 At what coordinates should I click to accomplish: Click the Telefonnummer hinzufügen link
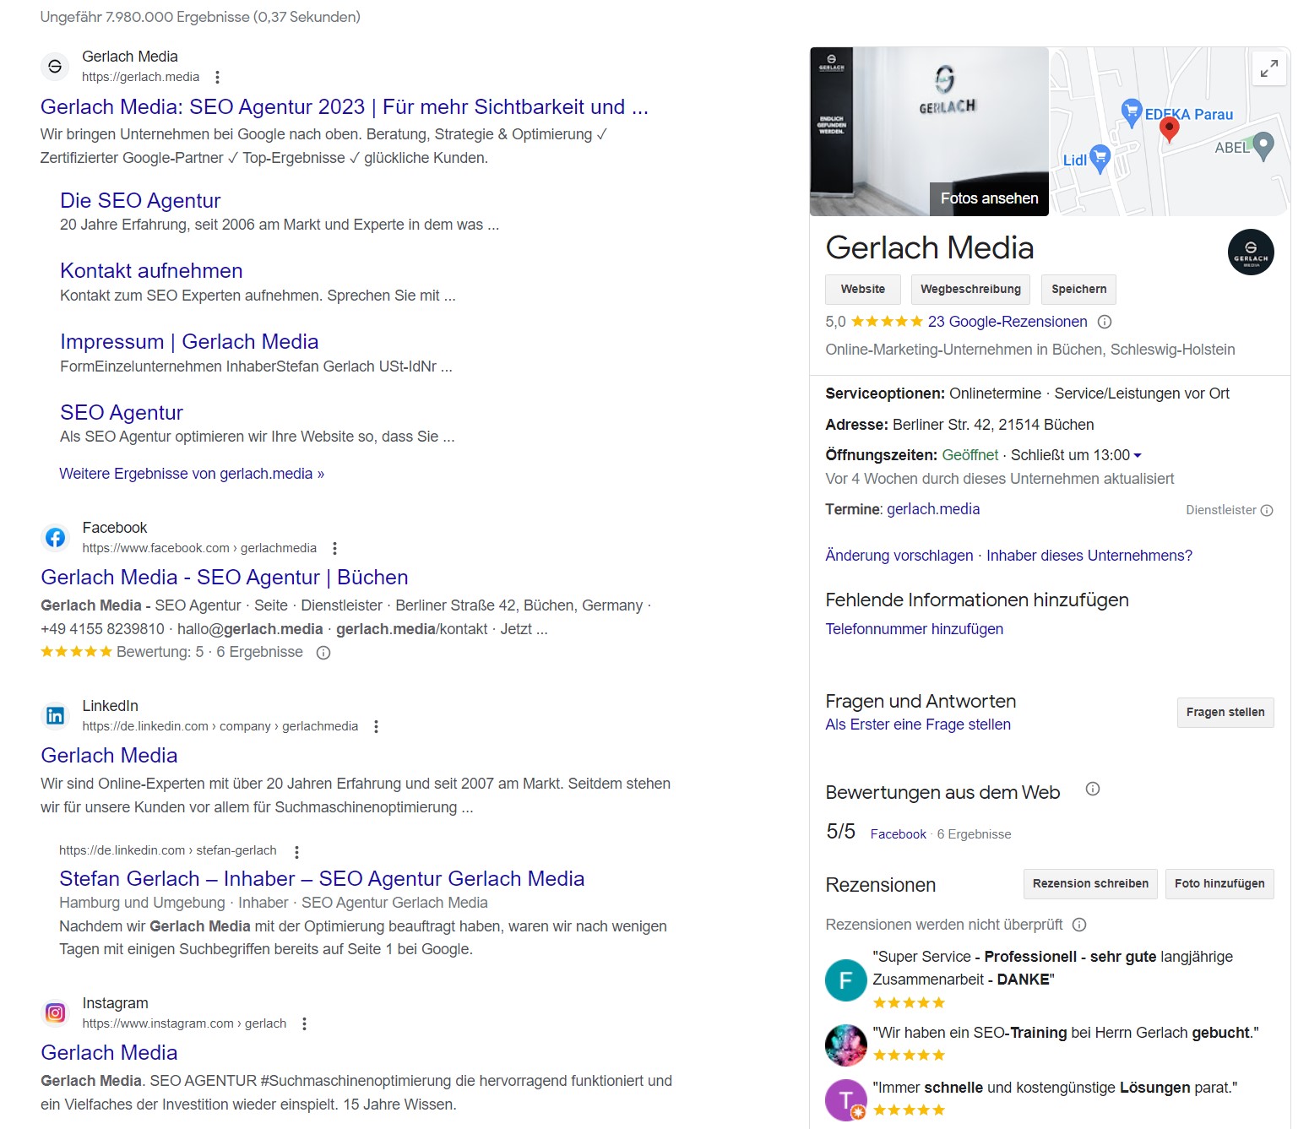pos(914,629)
